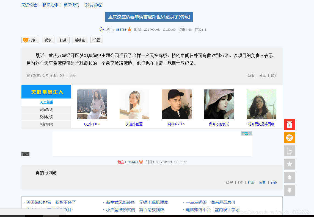Screen dimensions: 314x217
Task: Click the black 广告 label below the ad banner
Action: (25, 154)
